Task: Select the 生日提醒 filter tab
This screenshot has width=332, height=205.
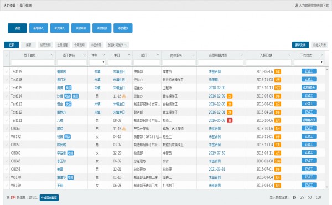Action: 62,45
